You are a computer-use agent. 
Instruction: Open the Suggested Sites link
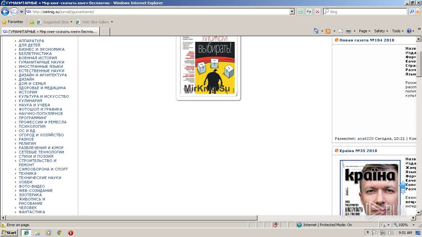54,22
